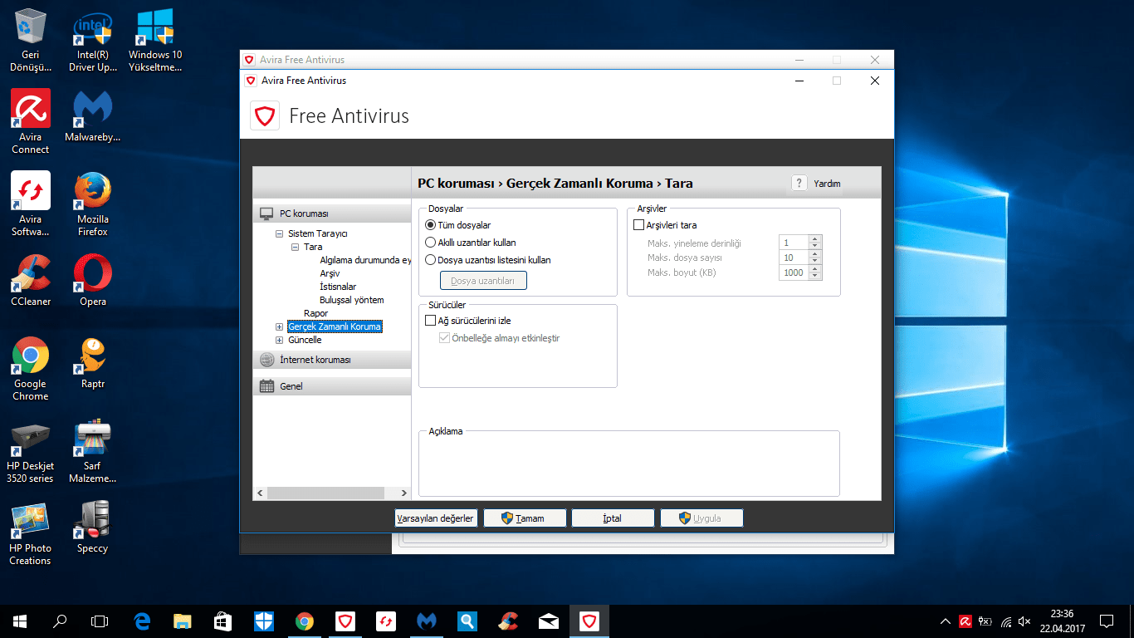Select Algılama durumunda tree item
The height and width of the screenshot is (638, 1134).
point(365,260)
